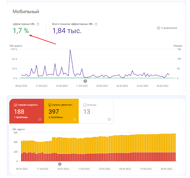Click help icon in Низкая скорость card
Screen dimensions: 190x178
coord(40,120)
